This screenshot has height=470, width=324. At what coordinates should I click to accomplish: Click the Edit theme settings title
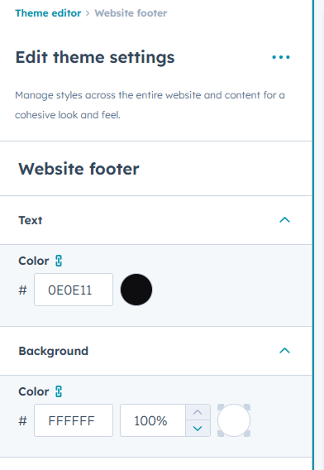pyautogui.click(x=95, y=57)
